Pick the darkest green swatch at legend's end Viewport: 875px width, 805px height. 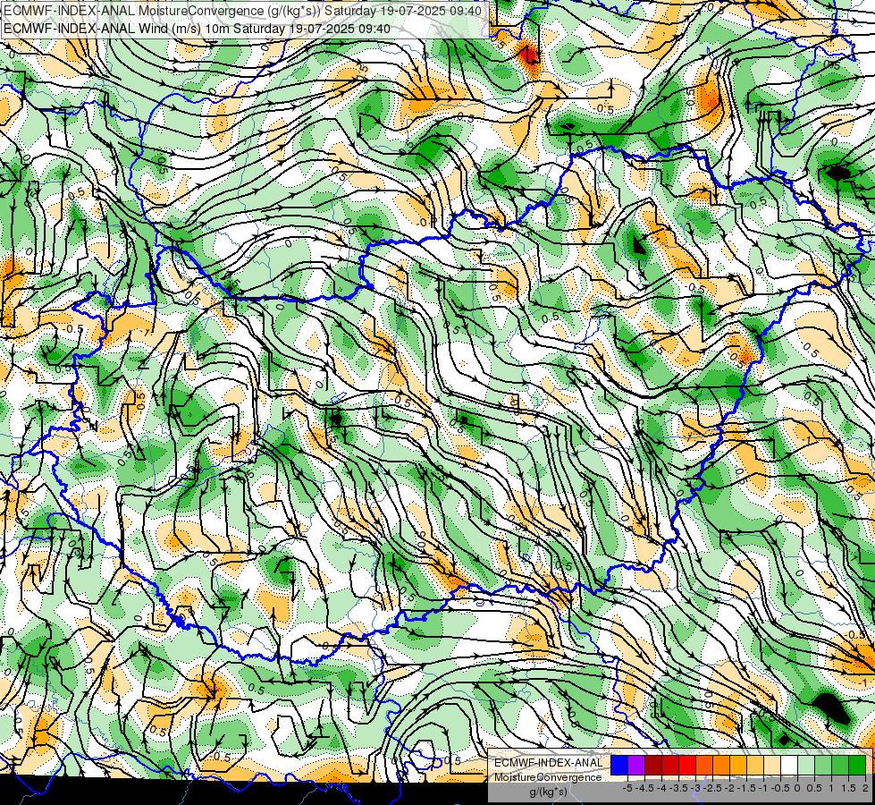[857, 765]
